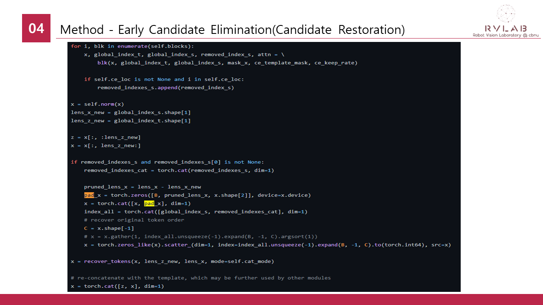Click the line 'pruned_lens_x = lens_x - lens_x_new'
Viewport: 543px width, 305px height.
[143, 187]
